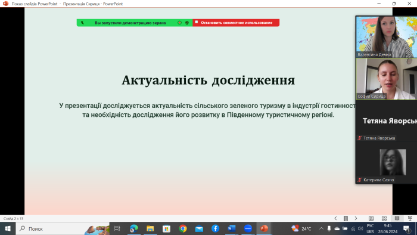The height and width of the screenshot is (235, 417).
Task: Expand the hidden system tray icons chevron
Action: coord(321,228)
